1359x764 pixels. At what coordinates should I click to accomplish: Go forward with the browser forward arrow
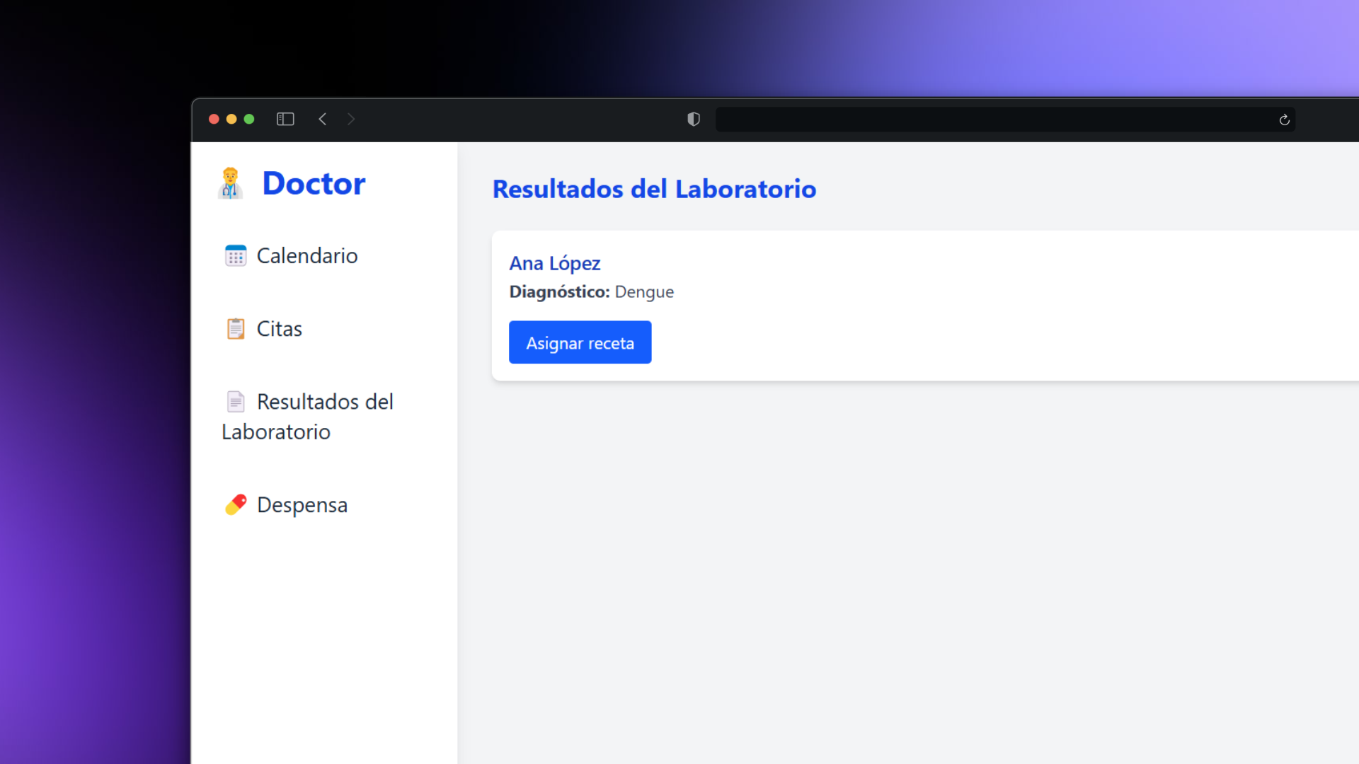351,119
